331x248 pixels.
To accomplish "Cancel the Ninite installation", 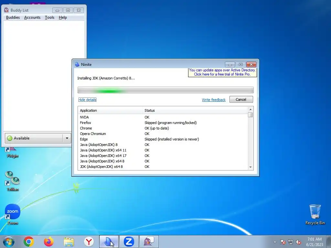I will 241,99.
